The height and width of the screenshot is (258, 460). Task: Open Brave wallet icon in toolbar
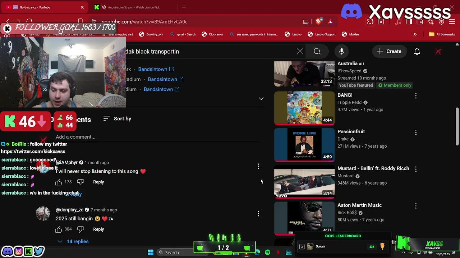tap(420, 22)
